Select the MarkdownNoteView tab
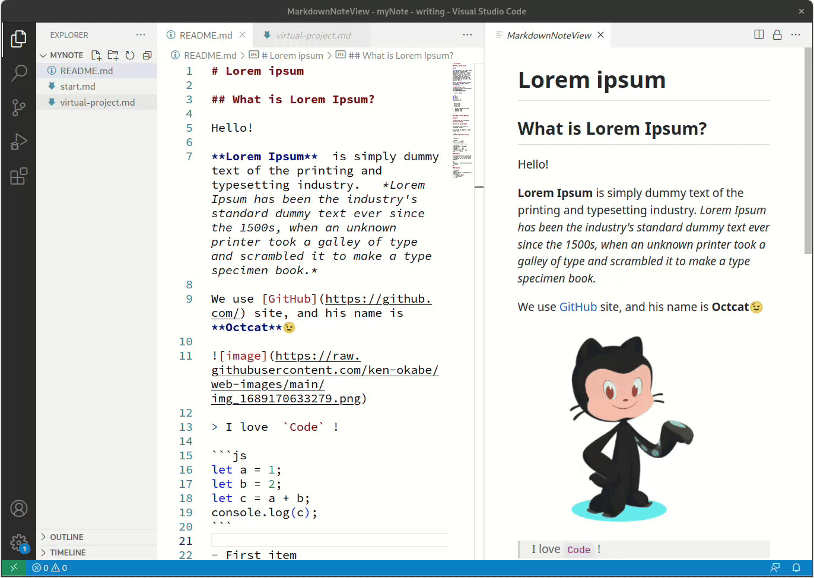814x578 pixels. [x=549, y=36]
